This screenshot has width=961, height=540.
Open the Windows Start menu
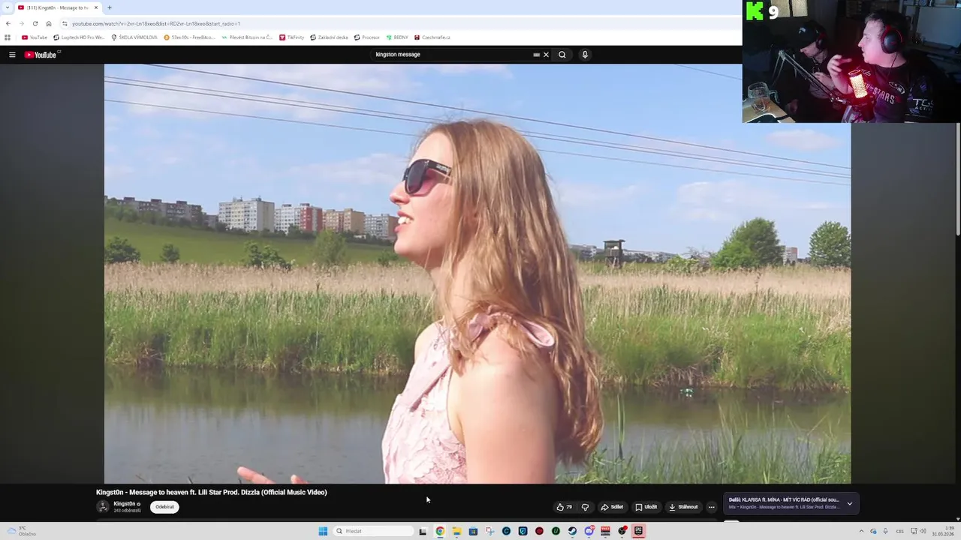(x=323, y=531)
